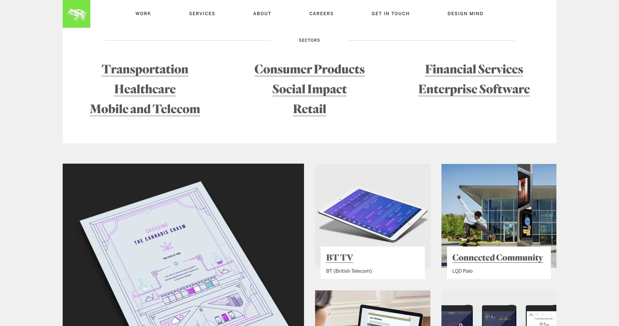Expand the Retail sector category

click(x=309, y=108)
